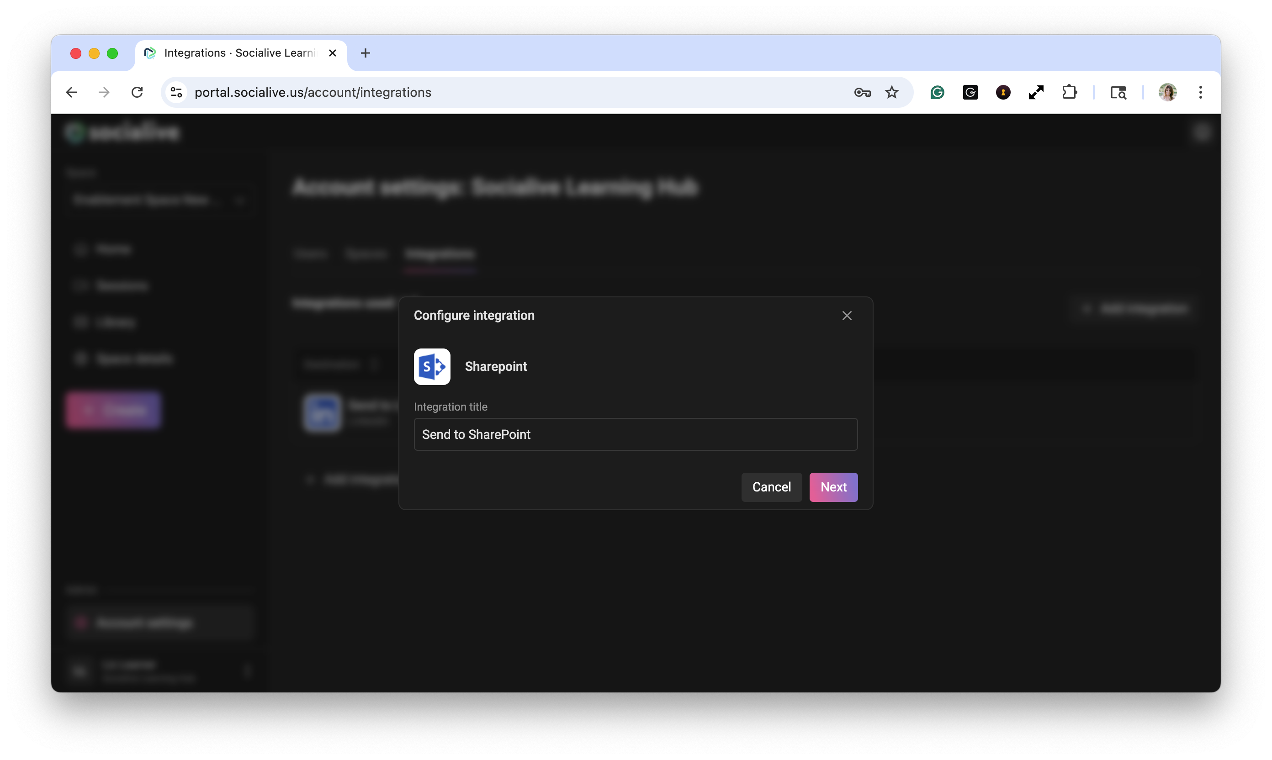Open the Grammarly extension icon
Viewport: 1272px width, 760px height.
[937, 92]
